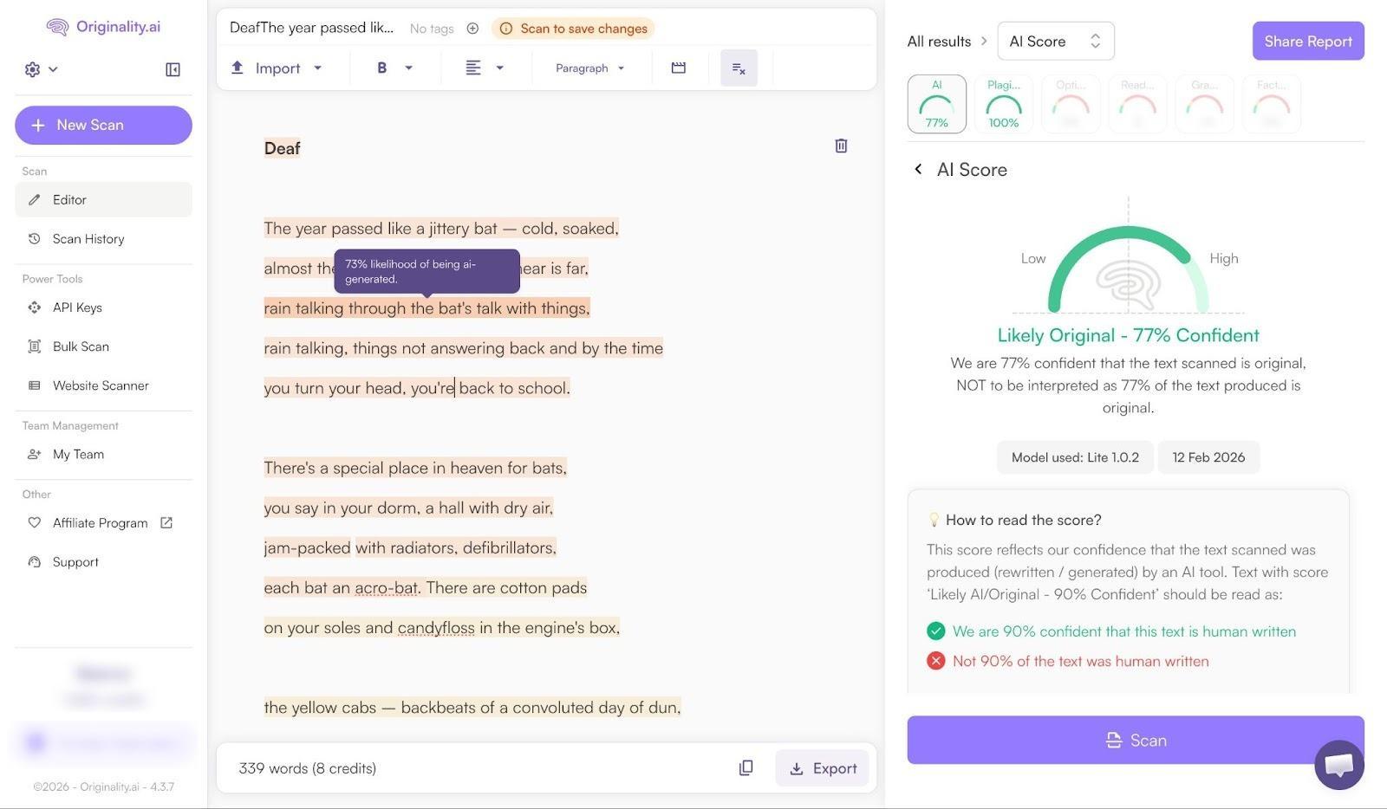
Task: Click the highlighted line "rain talking through the bat's talk"
Action: (x=427, y=309)
